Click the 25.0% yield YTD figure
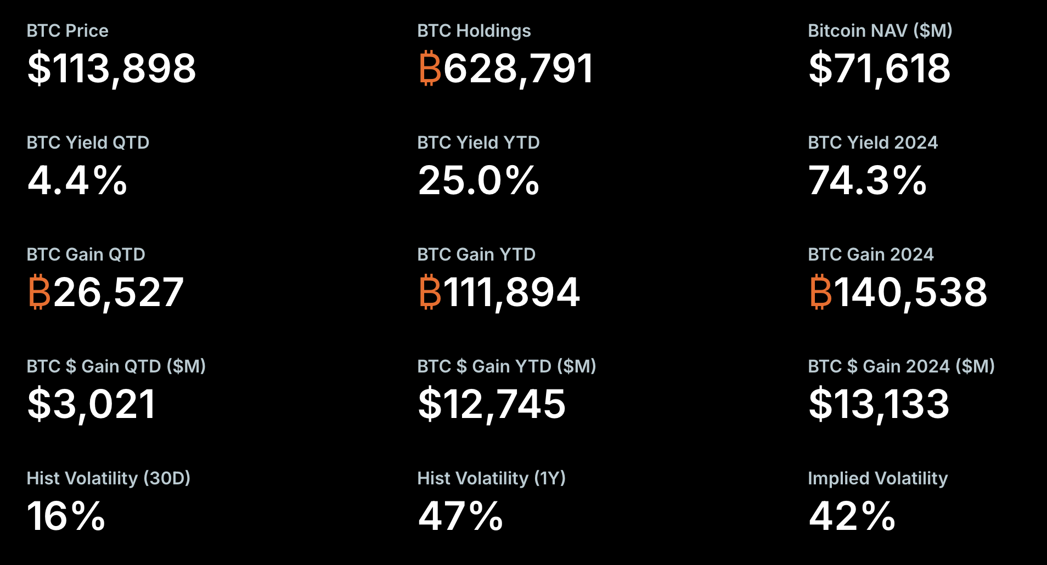This screenshot has height=565, width=1047. coord(479,180)
